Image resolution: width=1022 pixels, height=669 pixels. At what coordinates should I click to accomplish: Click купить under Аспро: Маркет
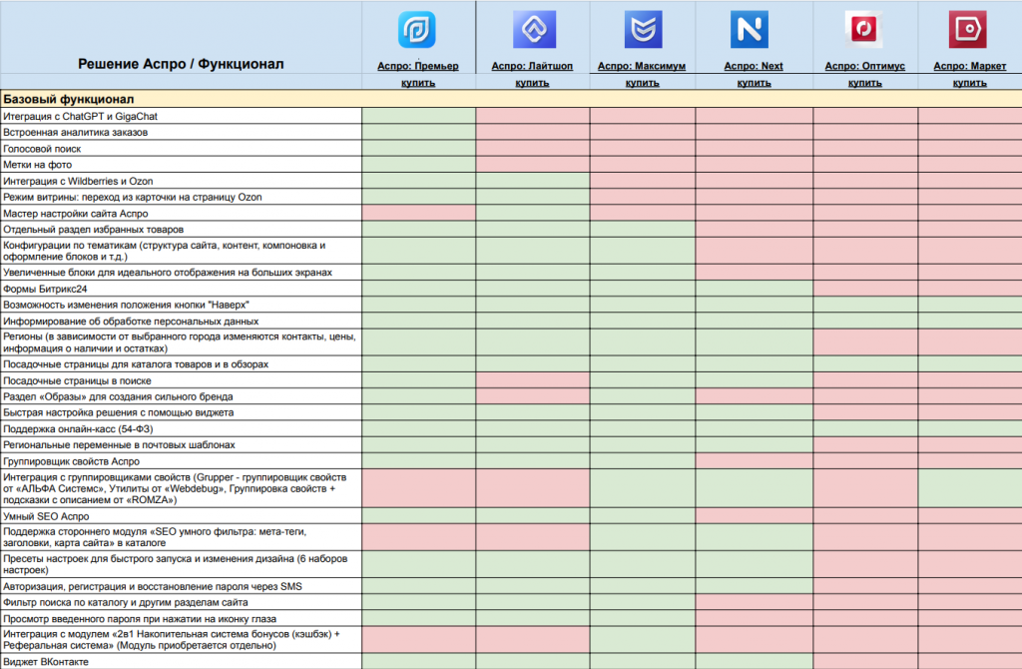pos(970,83)
